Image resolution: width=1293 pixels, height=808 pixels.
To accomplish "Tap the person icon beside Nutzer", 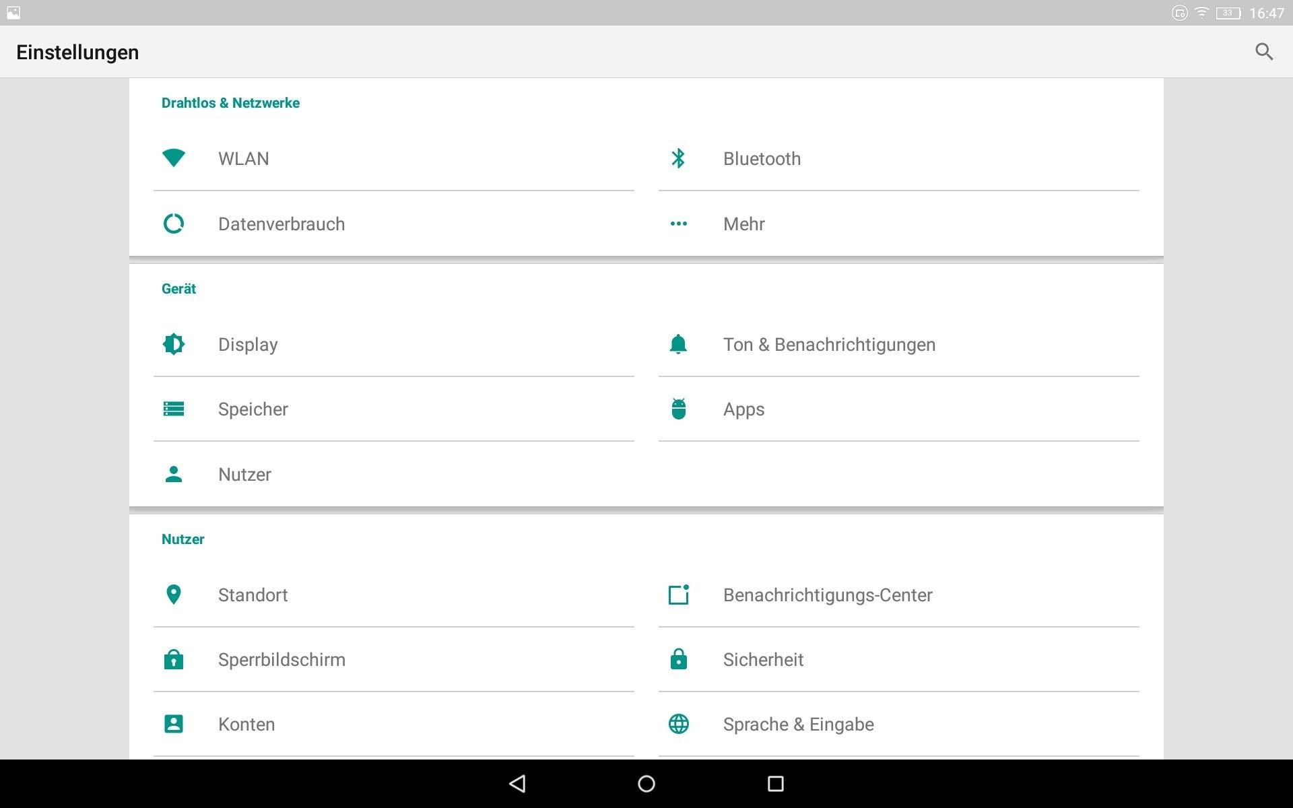I will point(174,474).
